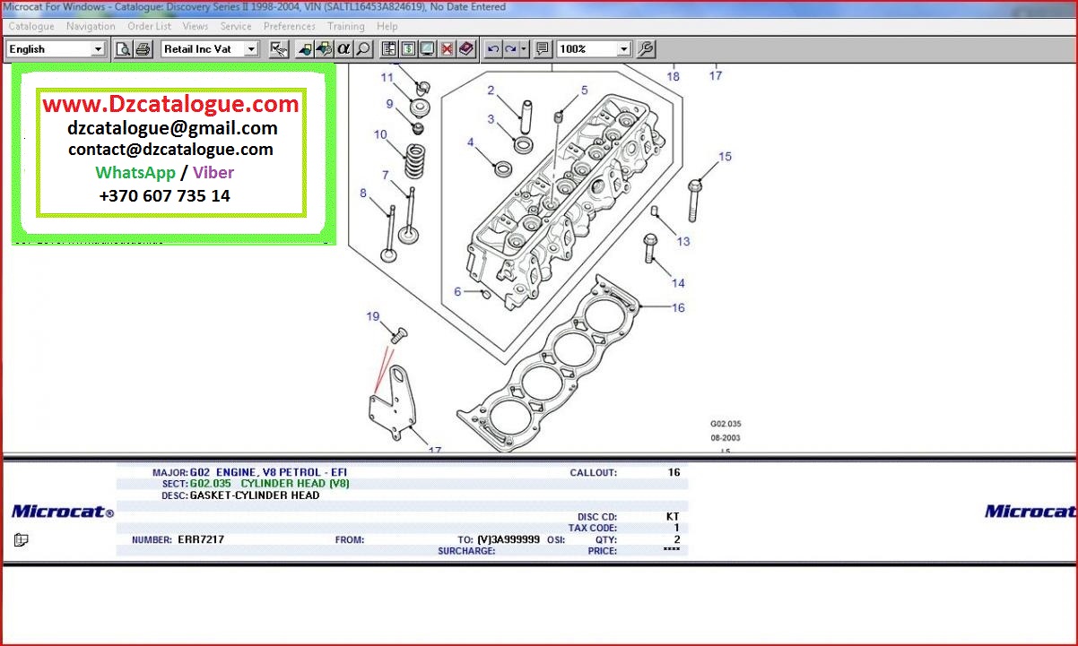Open the Preferences menu

pos(289,26)
